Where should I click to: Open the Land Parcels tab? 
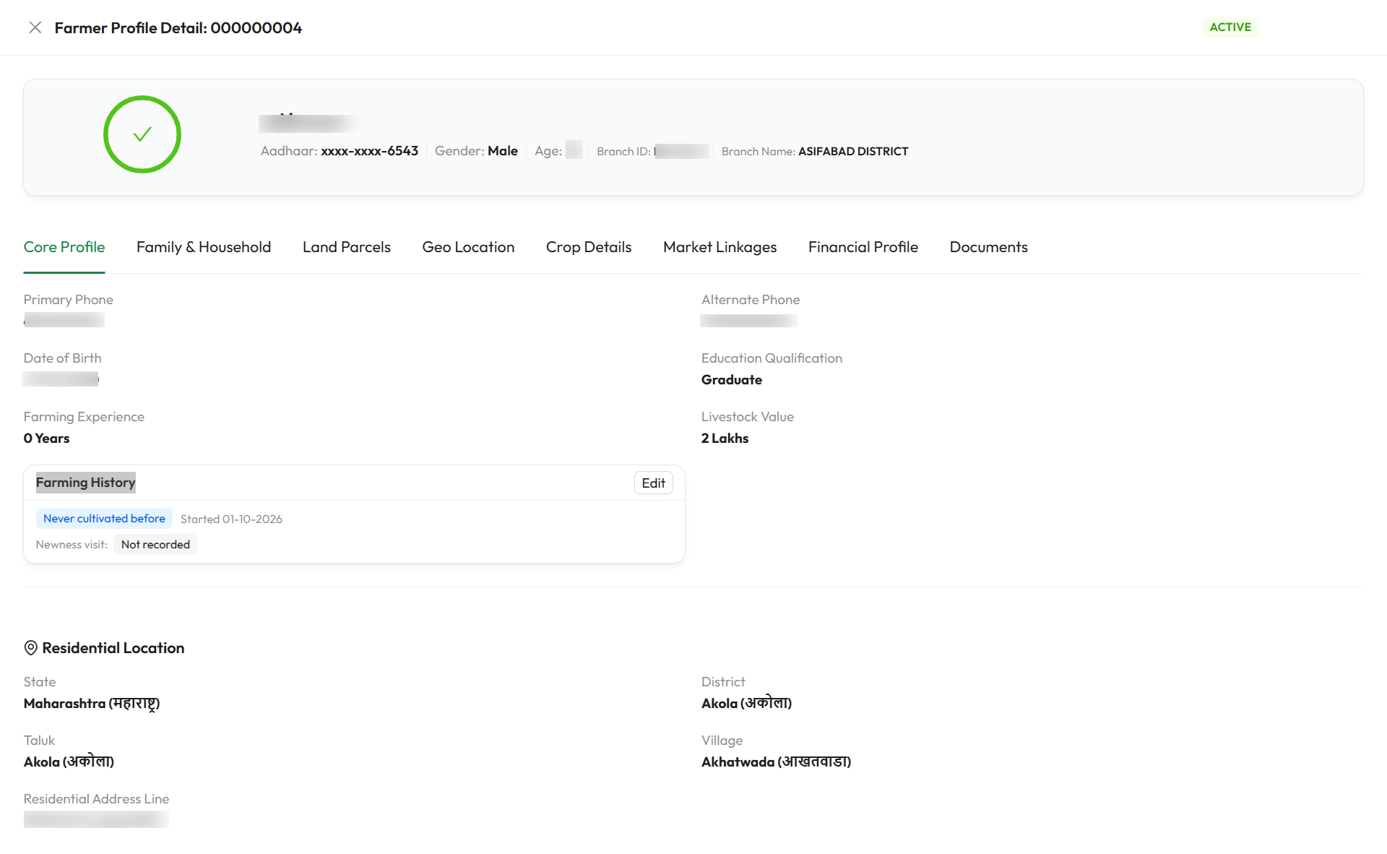click(x=347, y=247)
